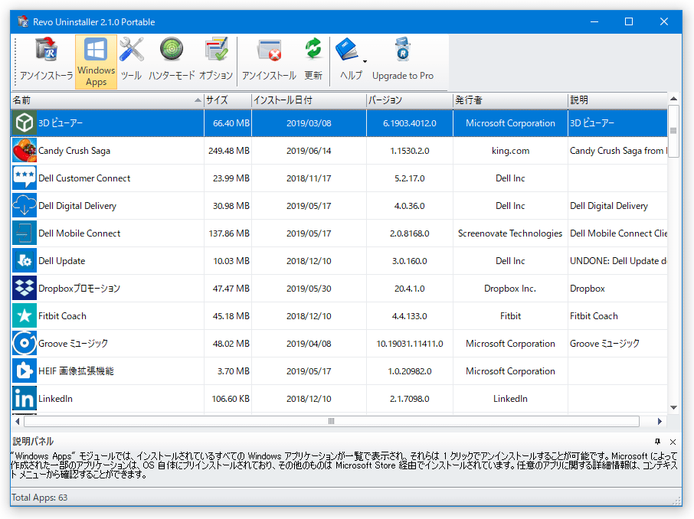Close the 説明パネル description panel
This screenshot has width=694, height=519.
click(673, 442)
